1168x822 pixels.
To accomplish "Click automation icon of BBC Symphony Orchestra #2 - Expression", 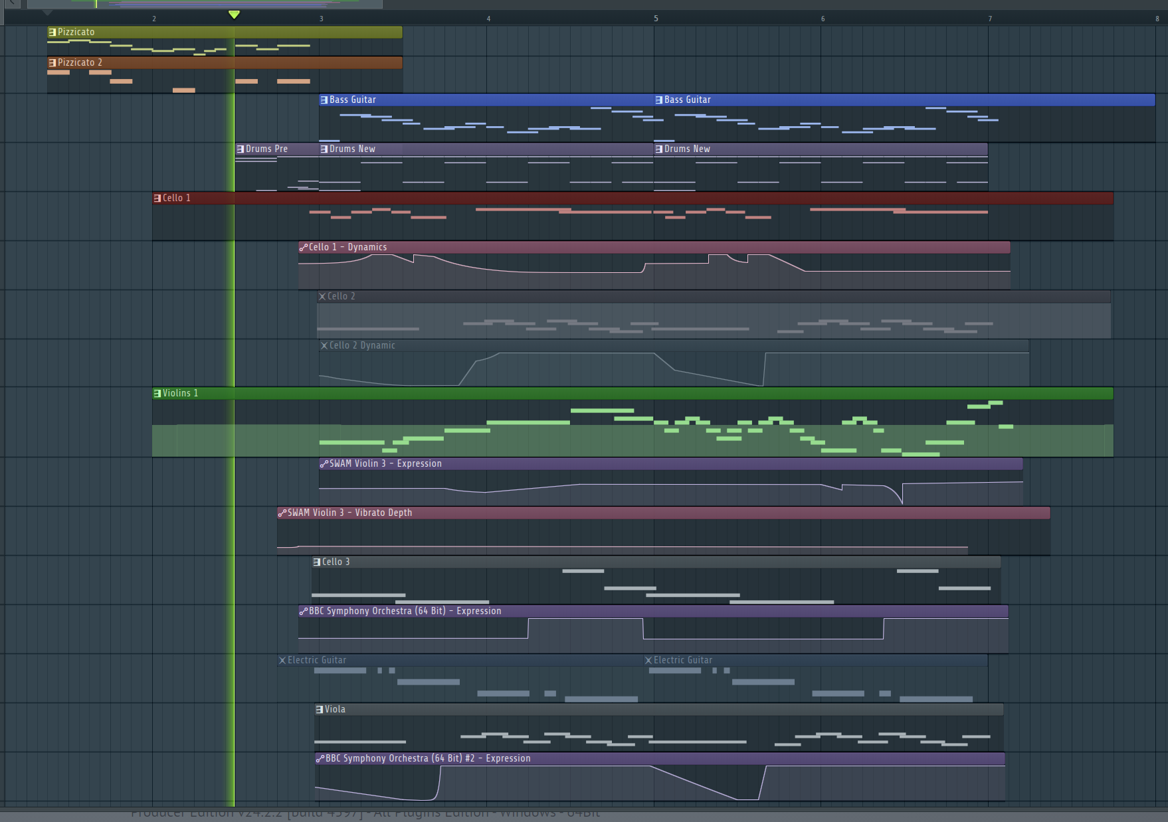I will (320, 758).
